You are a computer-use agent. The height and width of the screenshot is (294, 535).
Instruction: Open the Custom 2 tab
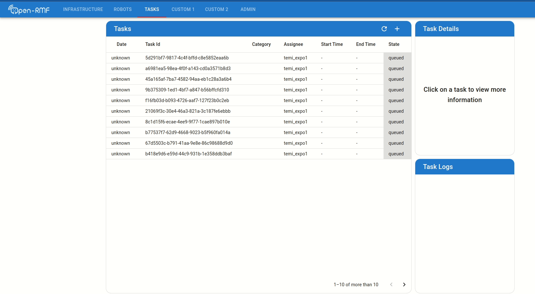[x=217, y=9]
